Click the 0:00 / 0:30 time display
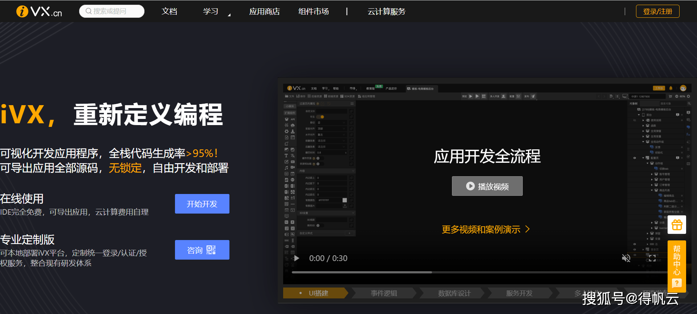Viewport: 697px width, 314px height. pos(328,258)
